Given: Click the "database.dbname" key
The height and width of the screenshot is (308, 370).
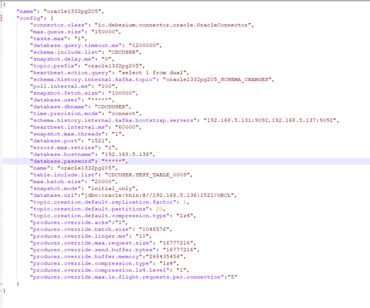Looking at the screenshot, I should tap(59, 107).
